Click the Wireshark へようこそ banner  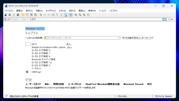[35, 29]
